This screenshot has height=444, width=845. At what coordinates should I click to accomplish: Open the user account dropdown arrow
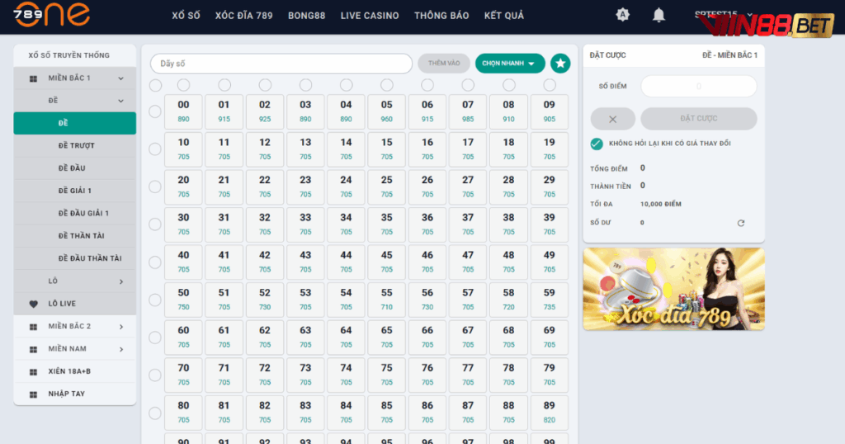[x=749, y=15]
